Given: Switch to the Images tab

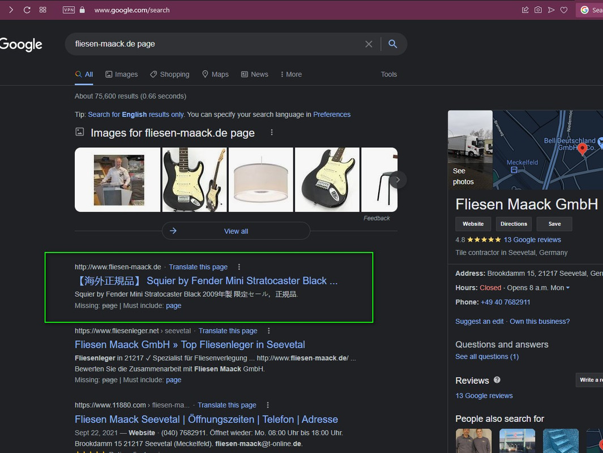Looking at the screenshot, I should click(x=122, y=74).
